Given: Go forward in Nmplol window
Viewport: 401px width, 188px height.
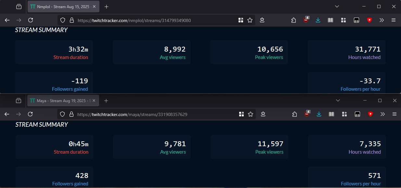Looking at the screenshot, I should point(19,20).
